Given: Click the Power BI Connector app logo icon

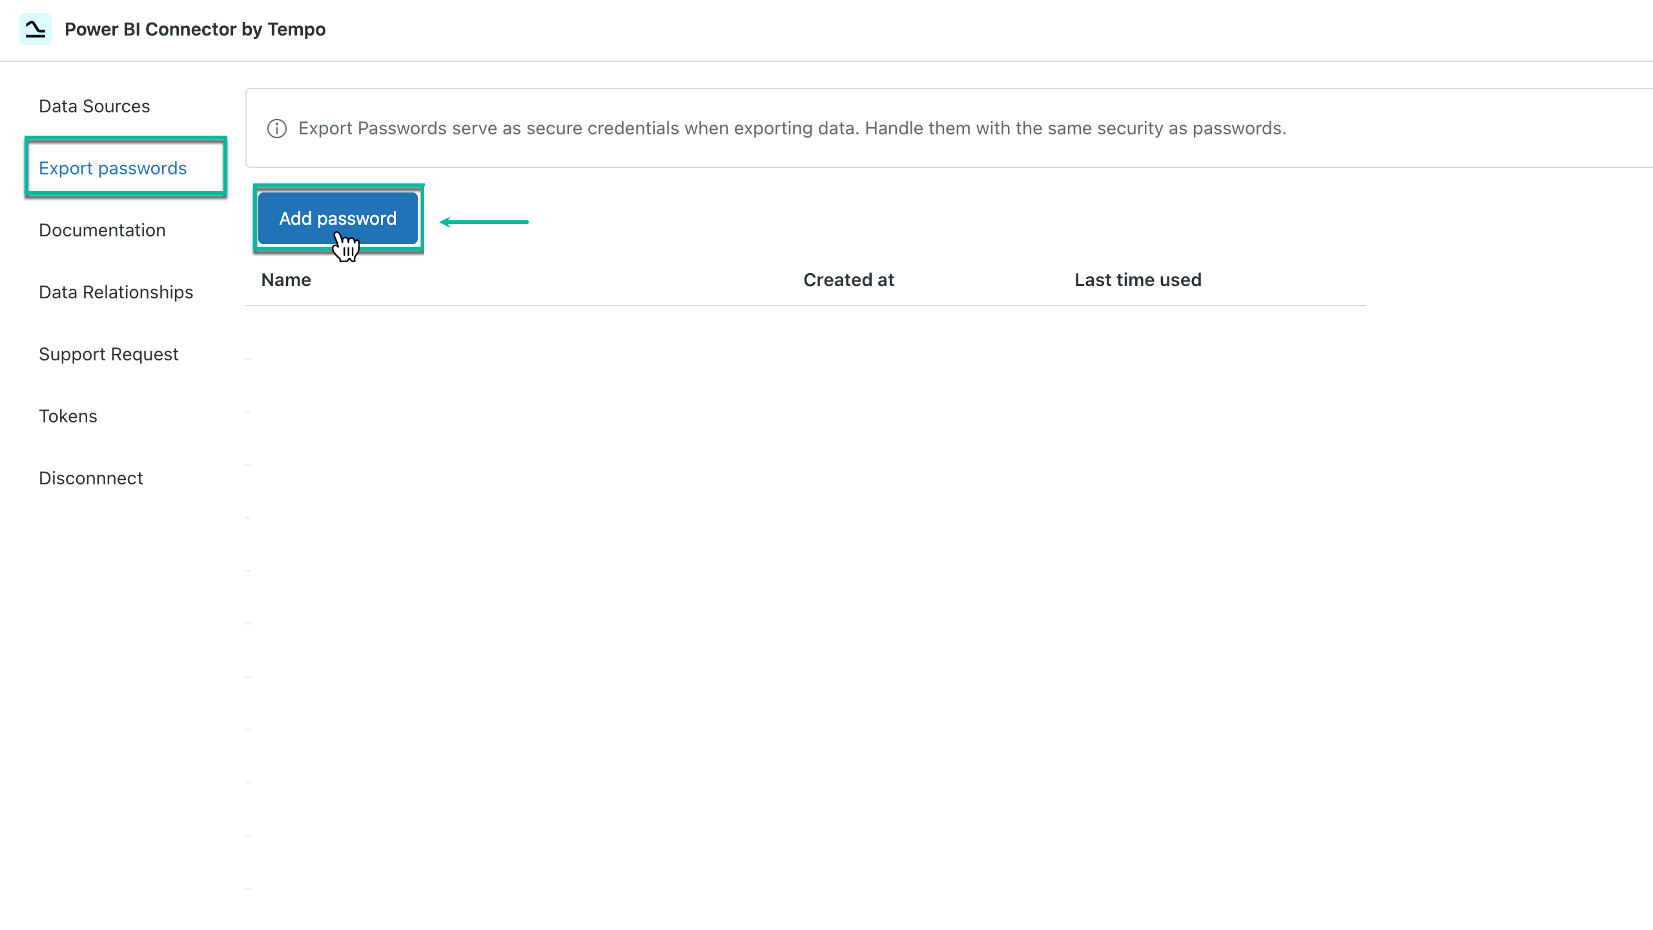Looking at the screenshot, I should (x=36, y=28).
